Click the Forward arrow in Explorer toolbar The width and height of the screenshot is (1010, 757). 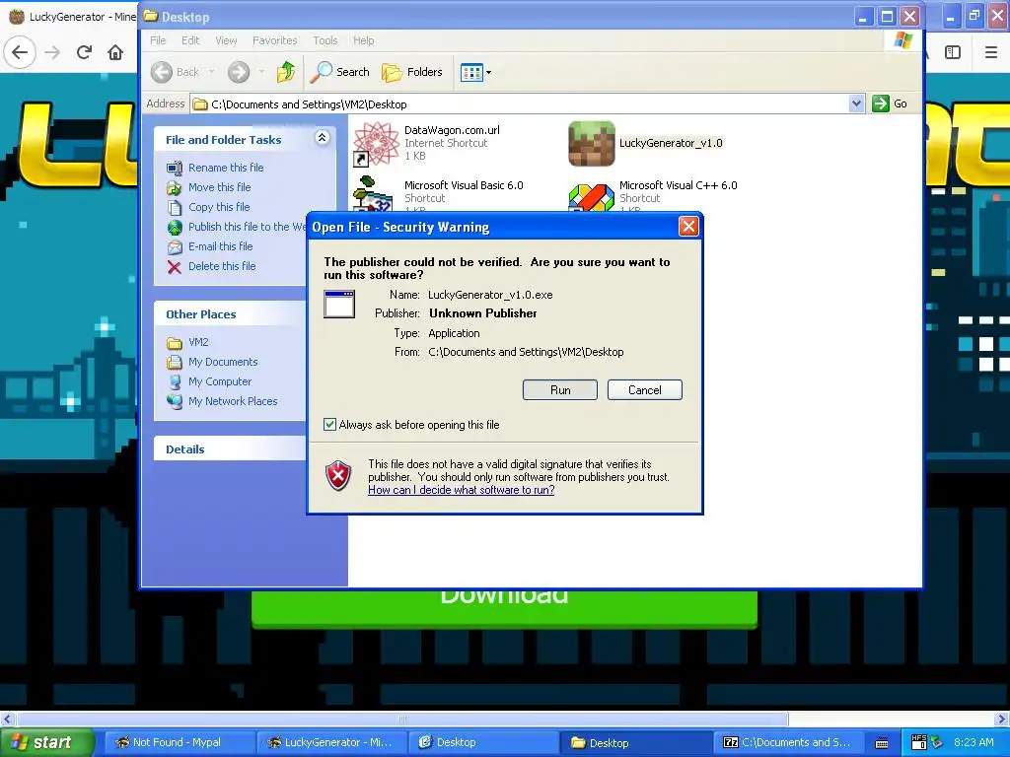tap(239, 72)
